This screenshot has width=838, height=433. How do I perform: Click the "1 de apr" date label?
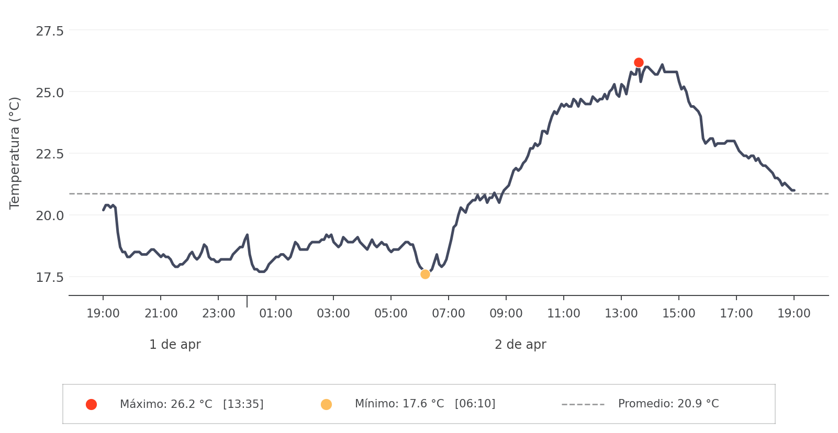[x=175, y=345]
